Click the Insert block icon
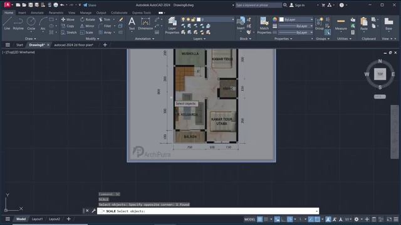The width and height of the screenshot is (401, 225). (241, 24)
